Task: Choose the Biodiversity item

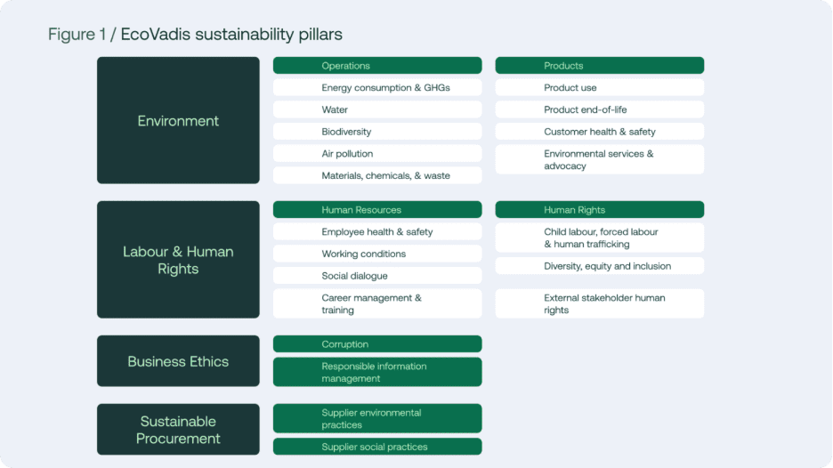Action: click(x=376, y=132)
